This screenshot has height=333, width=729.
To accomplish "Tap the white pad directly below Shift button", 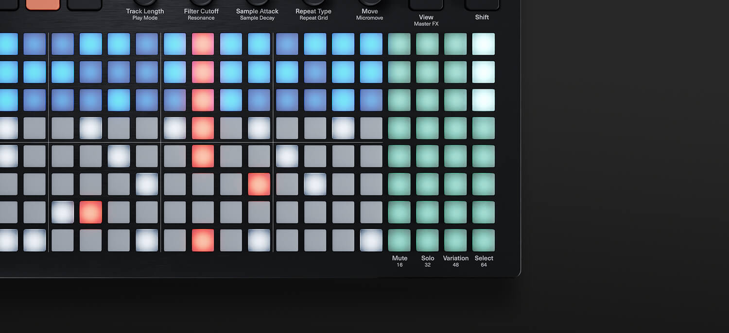I will pos(484,44).
